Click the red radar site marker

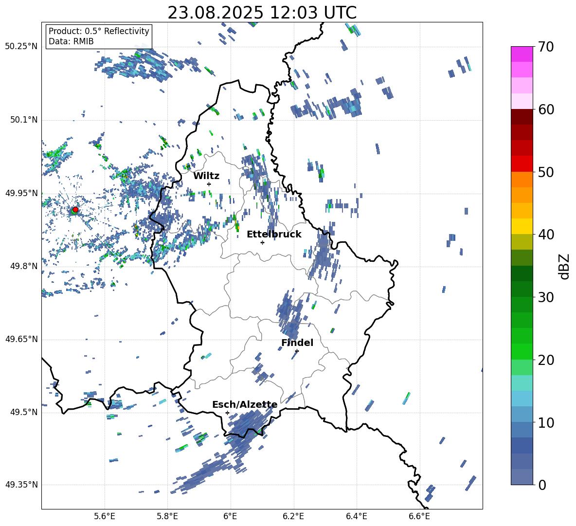75,210
